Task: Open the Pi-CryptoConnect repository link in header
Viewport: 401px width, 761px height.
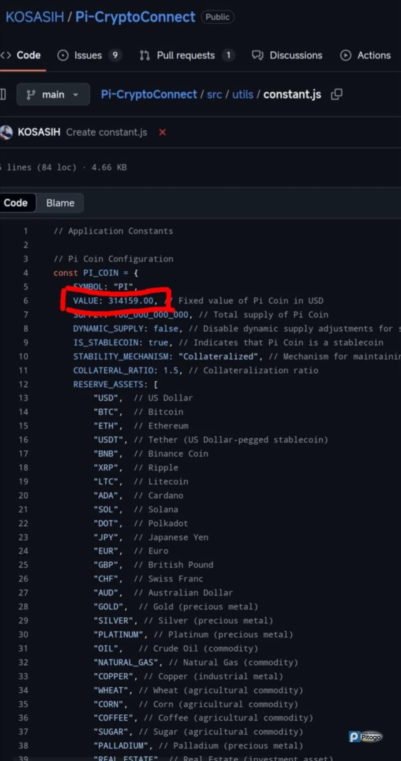Action: click(x=135, y=17)
